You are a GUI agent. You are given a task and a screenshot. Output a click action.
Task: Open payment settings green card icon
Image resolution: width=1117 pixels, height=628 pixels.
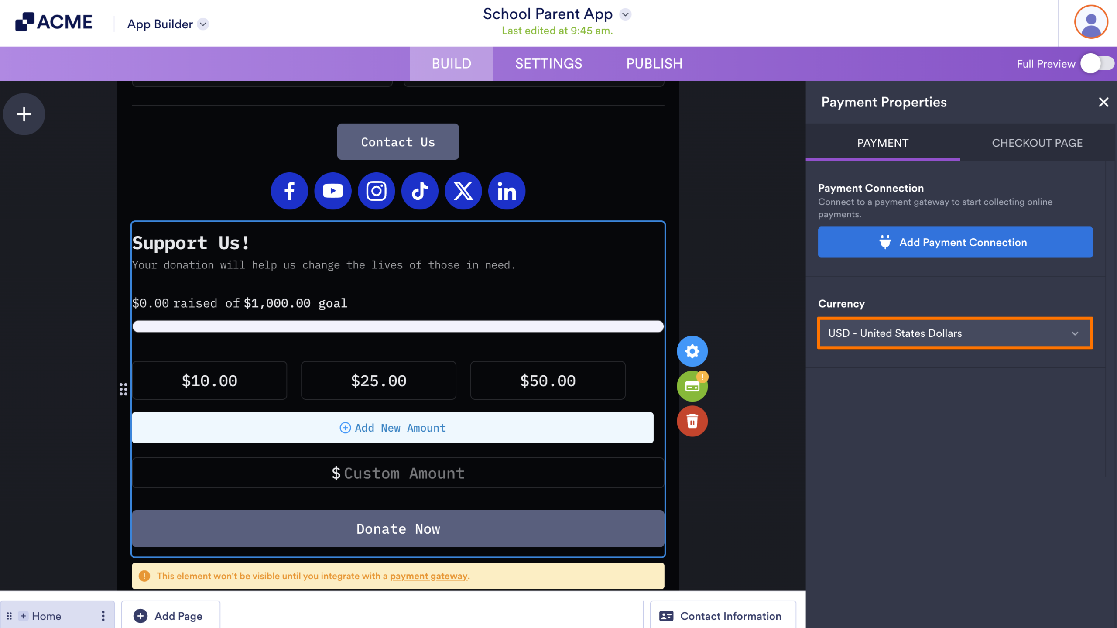692,386
